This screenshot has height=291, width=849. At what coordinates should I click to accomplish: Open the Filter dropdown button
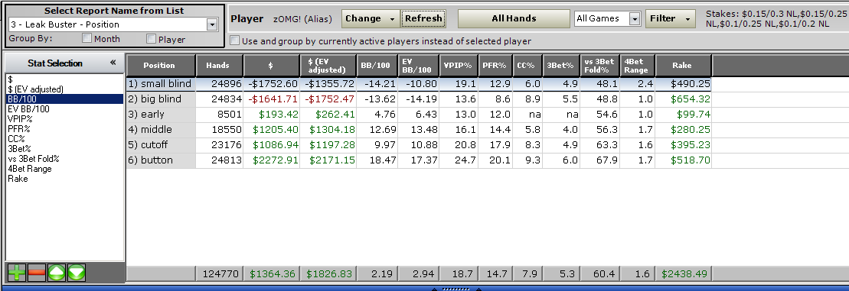(x=671, y=18)
